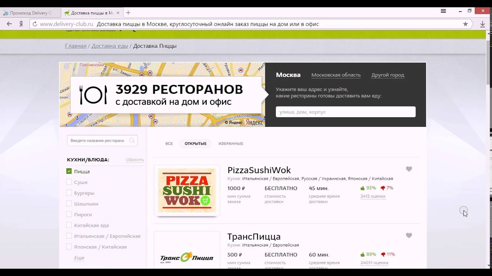Screen dimensions: 492x276
Task: Go to 'Доставка еды' breadcrumb link
Action: [x=110, y=46]
